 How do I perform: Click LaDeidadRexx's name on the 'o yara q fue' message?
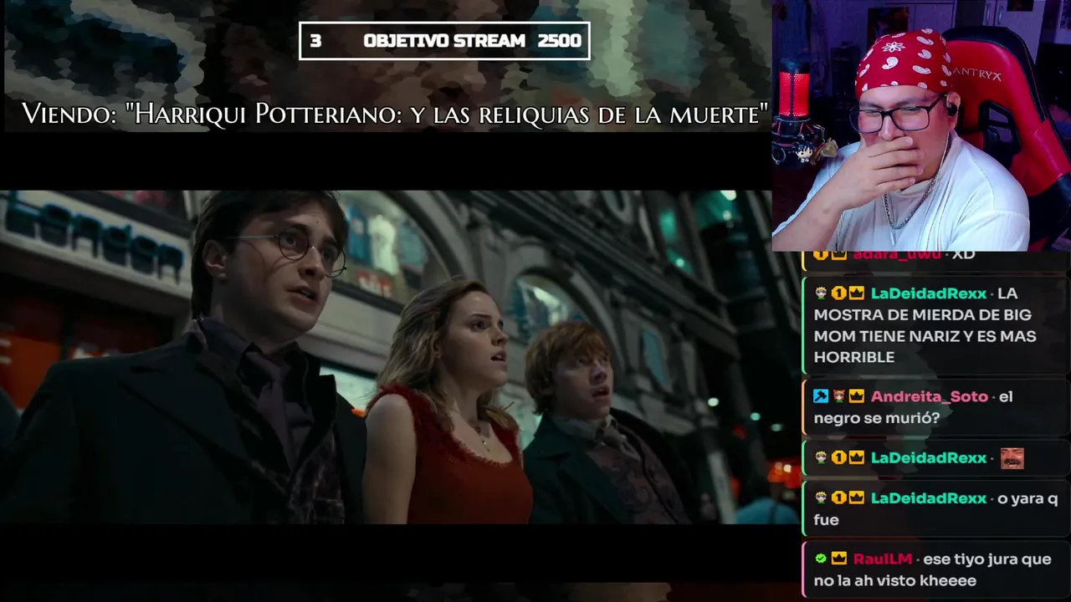point(929,498)
